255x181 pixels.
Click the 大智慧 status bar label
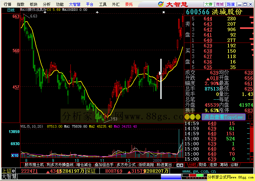[9, 177]
